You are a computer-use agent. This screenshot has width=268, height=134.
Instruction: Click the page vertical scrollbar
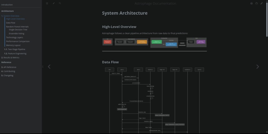(267, 19)
